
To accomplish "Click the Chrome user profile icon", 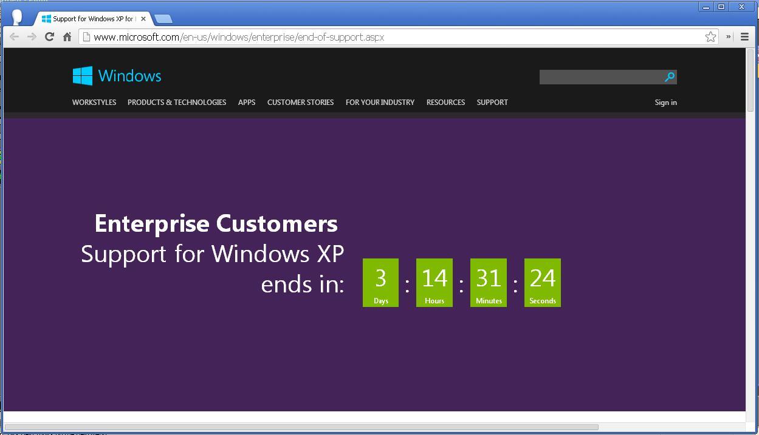I will tap(17, 17).
